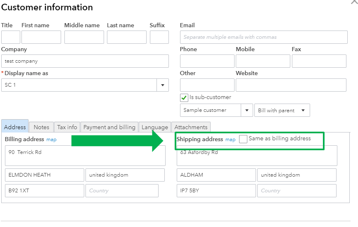Image resolution: width=358 pixels, height=227 pixels.
Task: Go to the Language tab
Action: coord(155,127)
